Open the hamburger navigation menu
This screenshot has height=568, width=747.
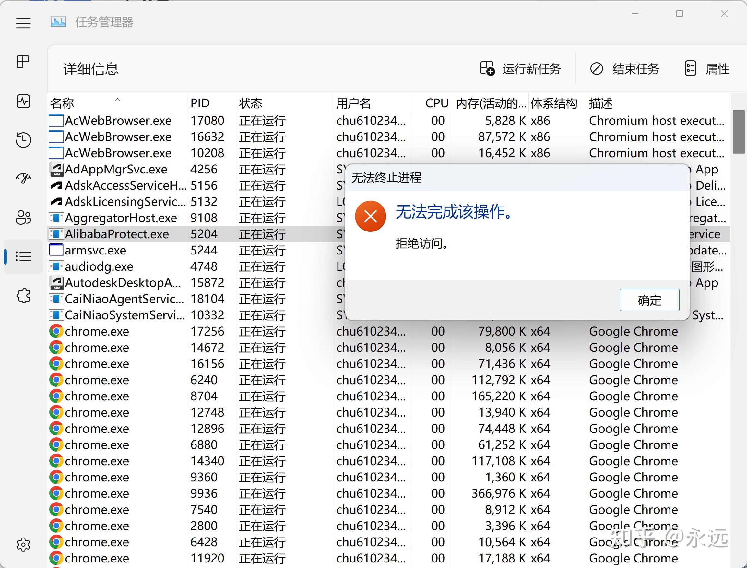[x=23, y=23]
